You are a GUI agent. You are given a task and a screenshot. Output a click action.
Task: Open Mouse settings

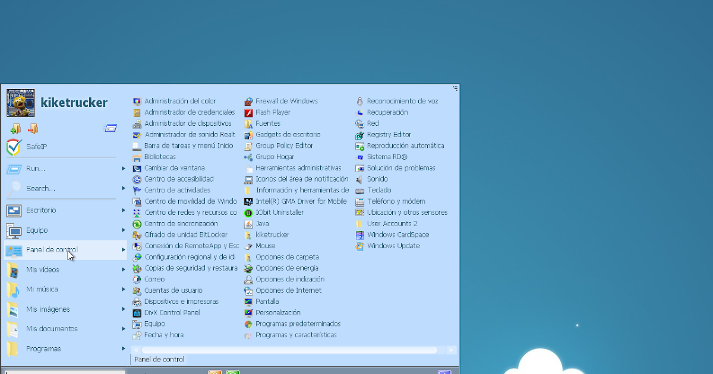pyautogui.click(x=264, y=246)
